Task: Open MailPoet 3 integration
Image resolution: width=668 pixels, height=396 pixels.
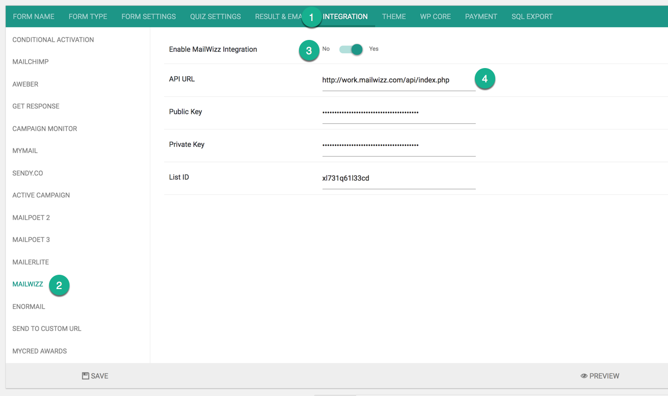Action: pos(31,240)
